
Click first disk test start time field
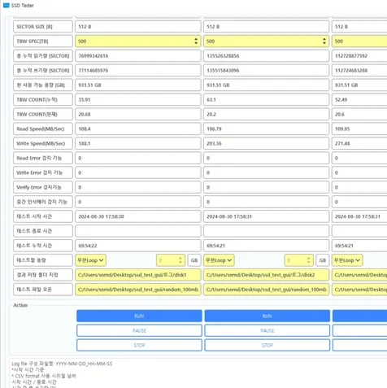click(x=138, y=216)
